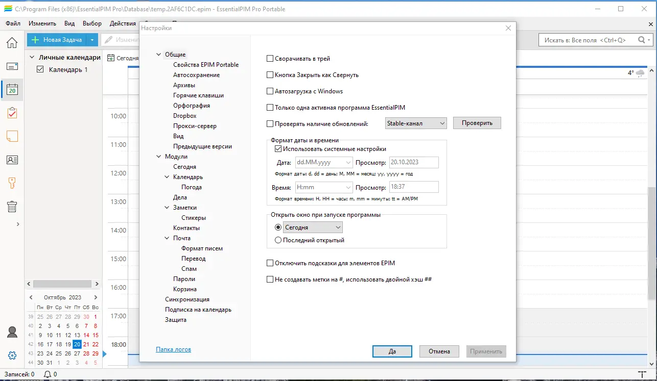Open the Today home module in sidebar

click(12, 42)
